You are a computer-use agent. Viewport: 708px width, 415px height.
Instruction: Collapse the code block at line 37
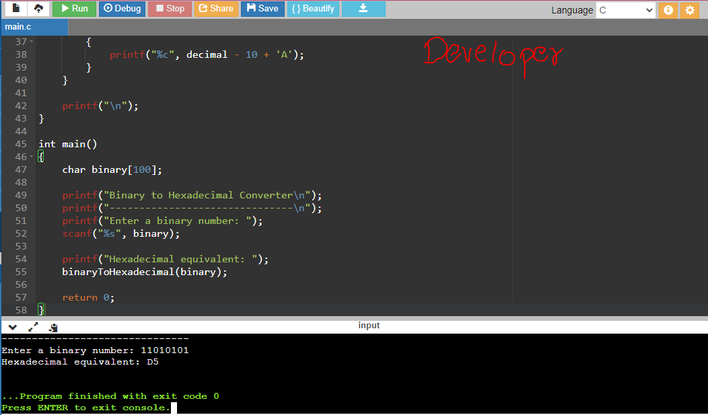(x=30, y=42)
